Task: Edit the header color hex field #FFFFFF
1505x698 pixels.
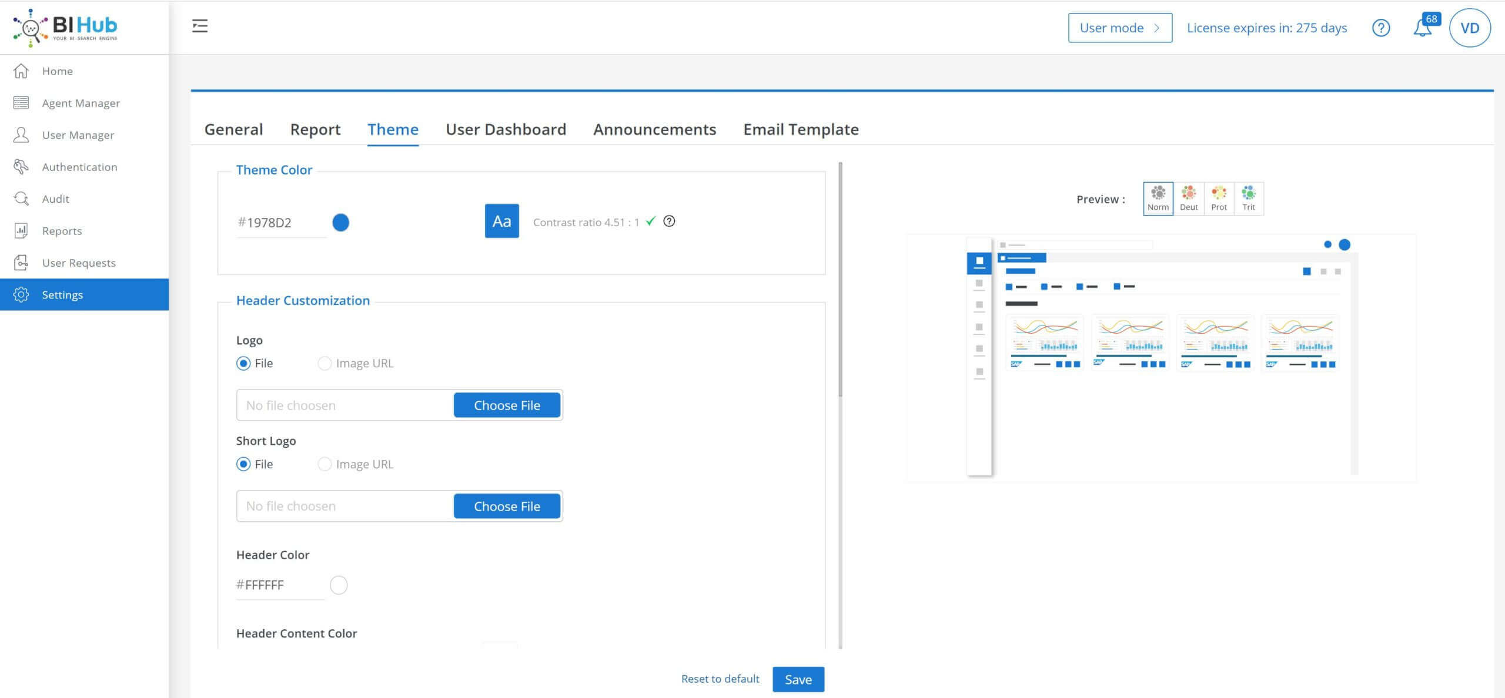Action: tap(280, 585)
